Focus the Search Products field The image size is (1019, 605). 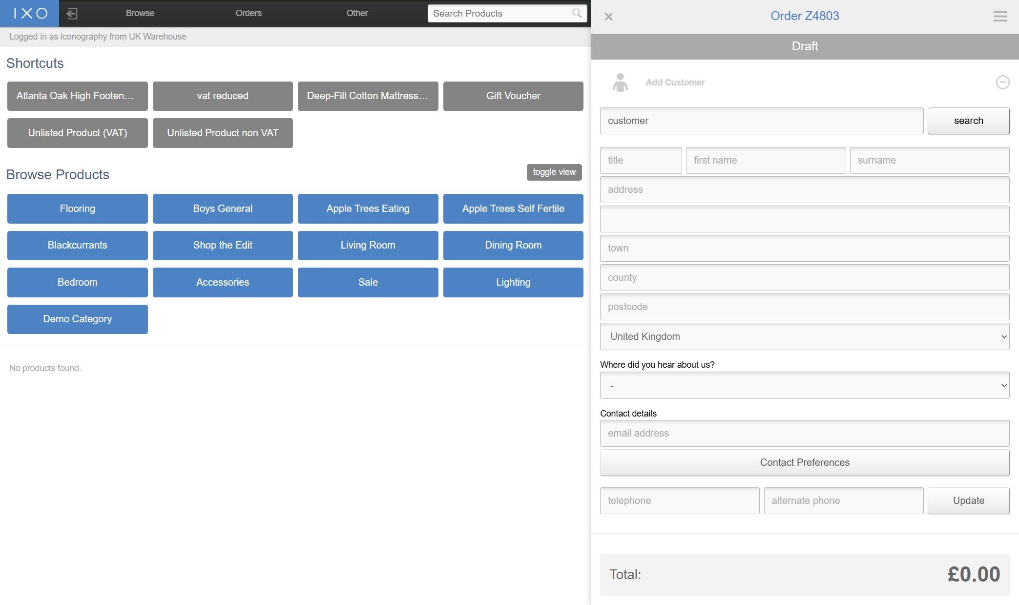500,13
